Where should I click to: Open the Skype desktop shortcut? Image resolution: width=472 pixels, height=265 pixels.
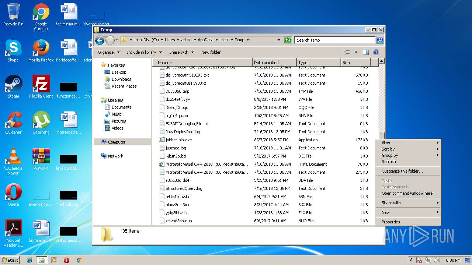click(x=13, y=51)
